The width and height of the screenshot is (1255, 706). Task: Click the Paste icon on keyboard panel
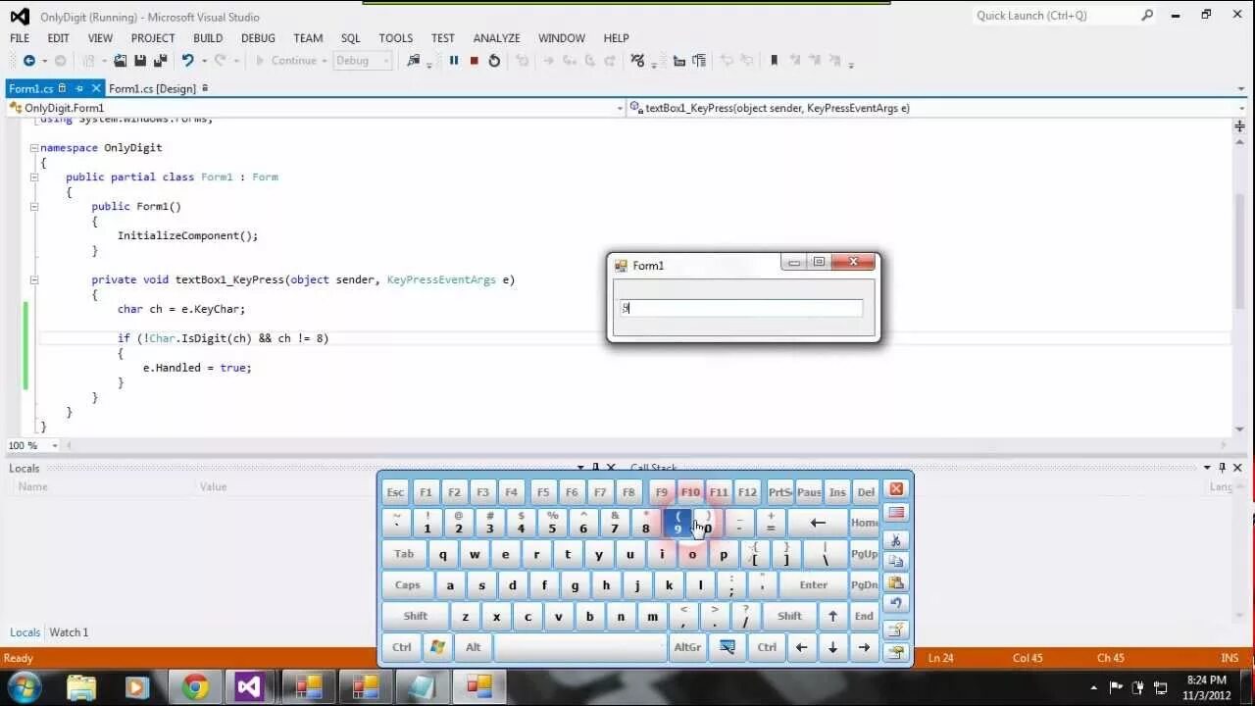coord(895,582)
